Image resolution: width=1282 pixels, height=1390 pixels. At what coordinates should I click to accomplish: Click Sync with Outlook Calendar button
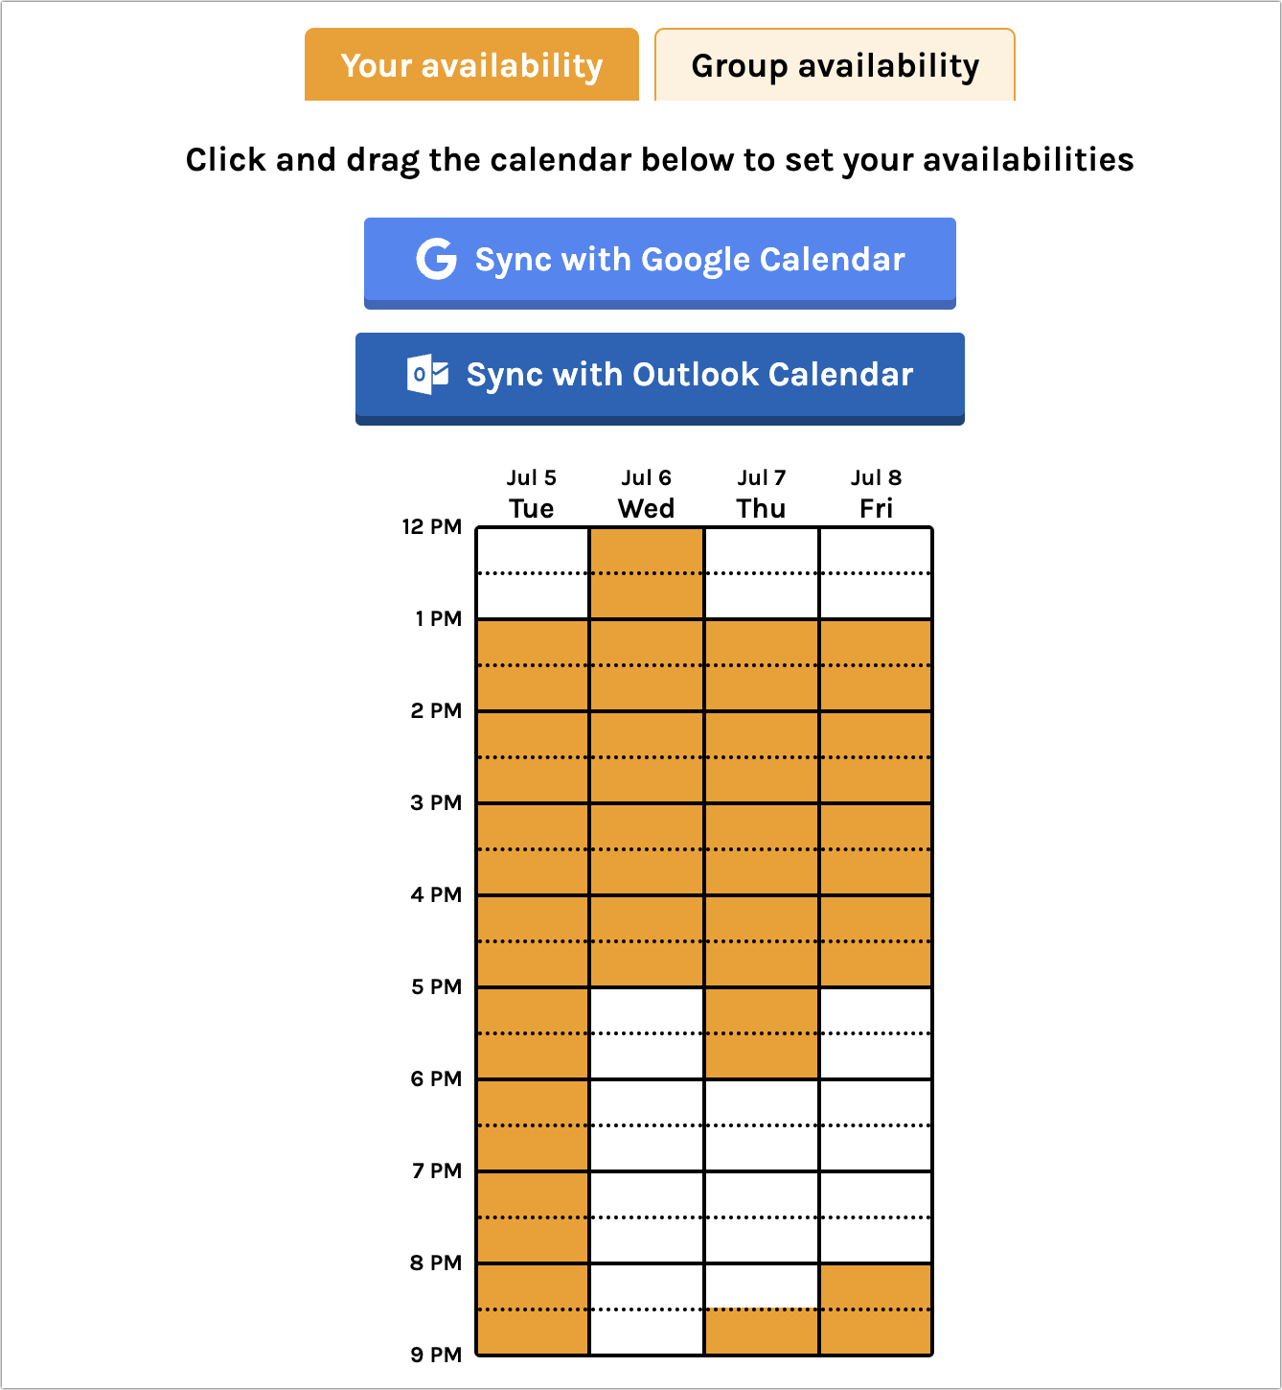click(660, 378)
